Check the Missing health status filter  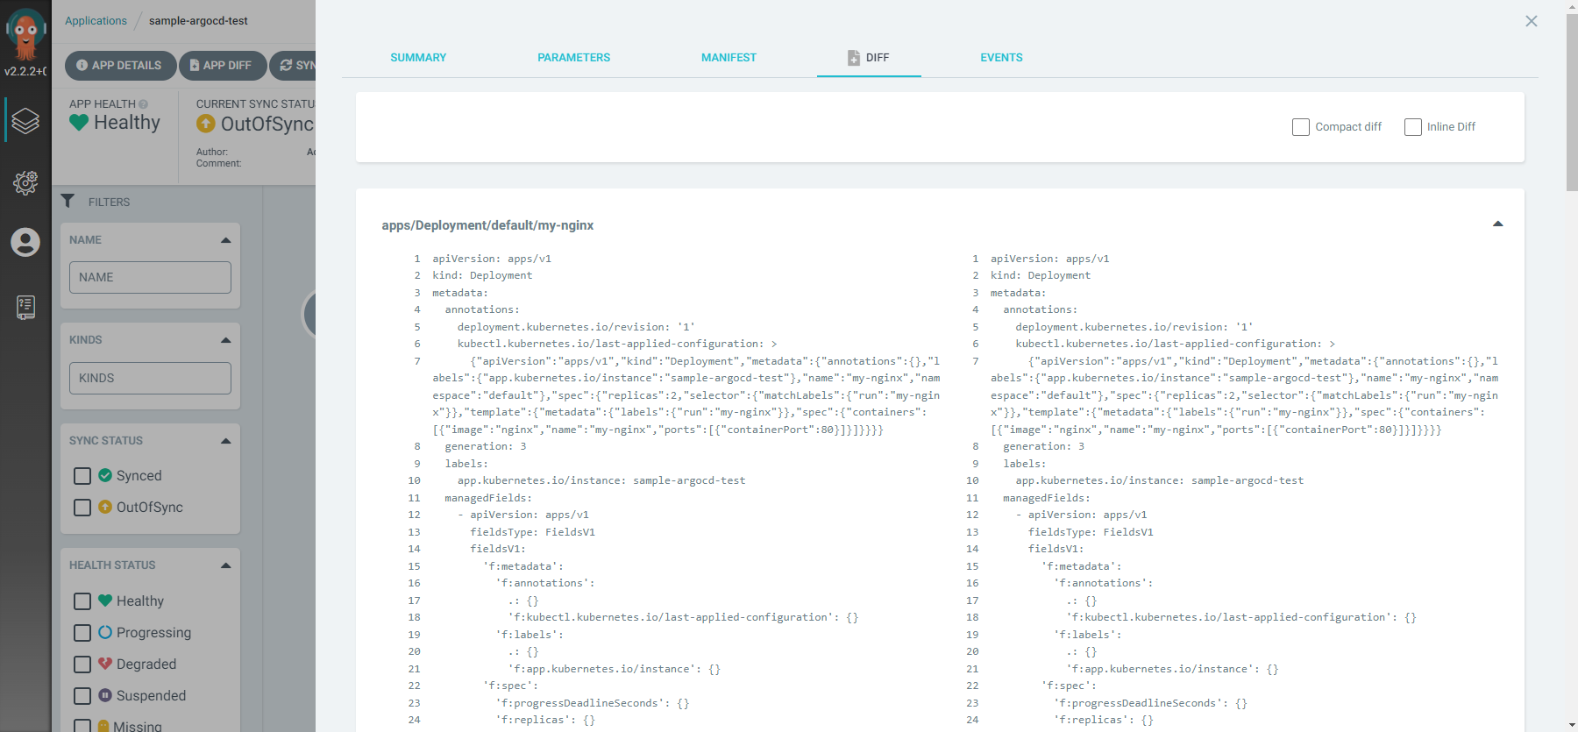coord(82,726)
